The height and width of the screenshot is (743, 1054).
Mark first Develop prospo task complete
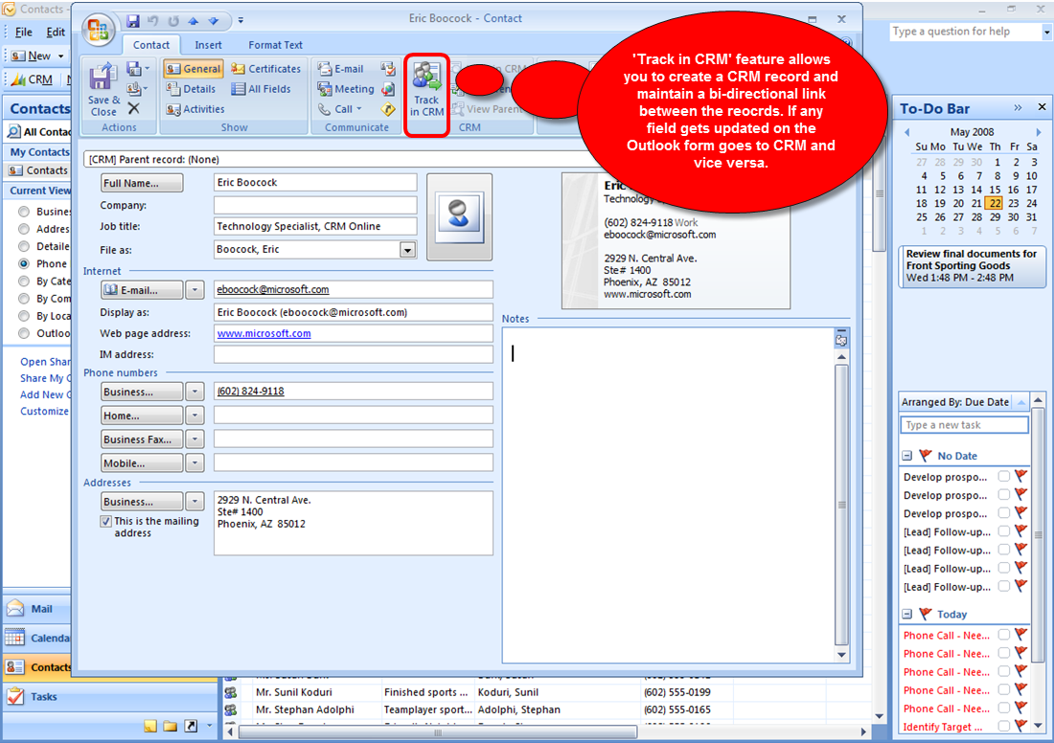click(x=1003, y=476)
